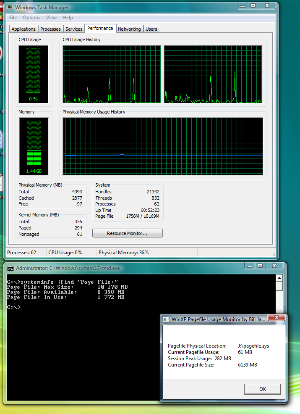Maximize the Windows Task Manager window
This screenshot has width=300, height=414.
[x=253, y=5]
